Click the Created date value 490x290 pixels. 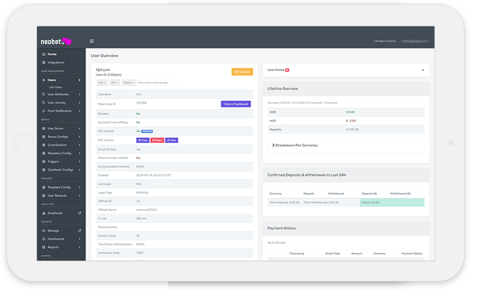(x=154, y=175)
